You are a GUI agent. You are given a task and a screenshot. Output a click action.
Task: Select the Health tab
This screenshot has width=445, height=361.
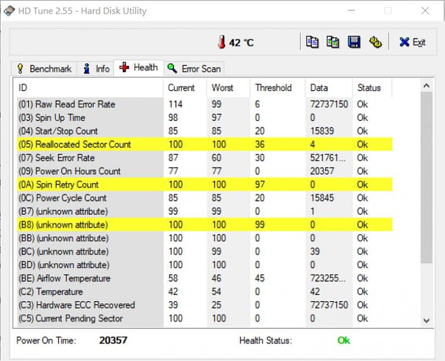(x=139, y=68)
